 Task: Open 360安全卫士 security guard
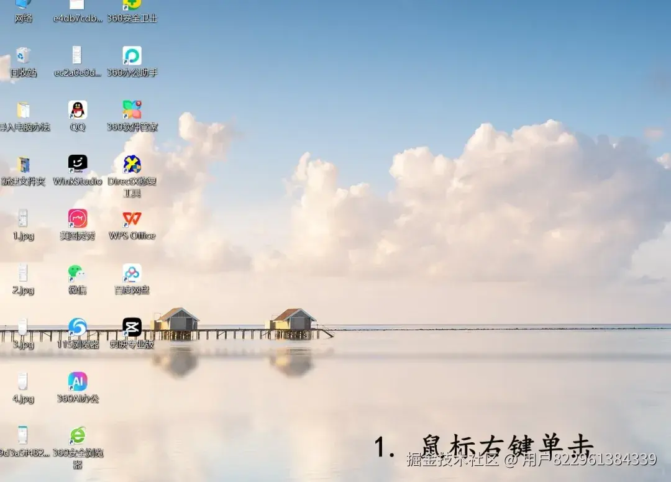pyautogui.click(x=131, y=6)
